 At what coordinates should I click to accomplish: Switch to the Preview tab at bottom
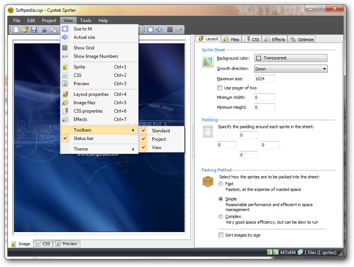[66, 244]
